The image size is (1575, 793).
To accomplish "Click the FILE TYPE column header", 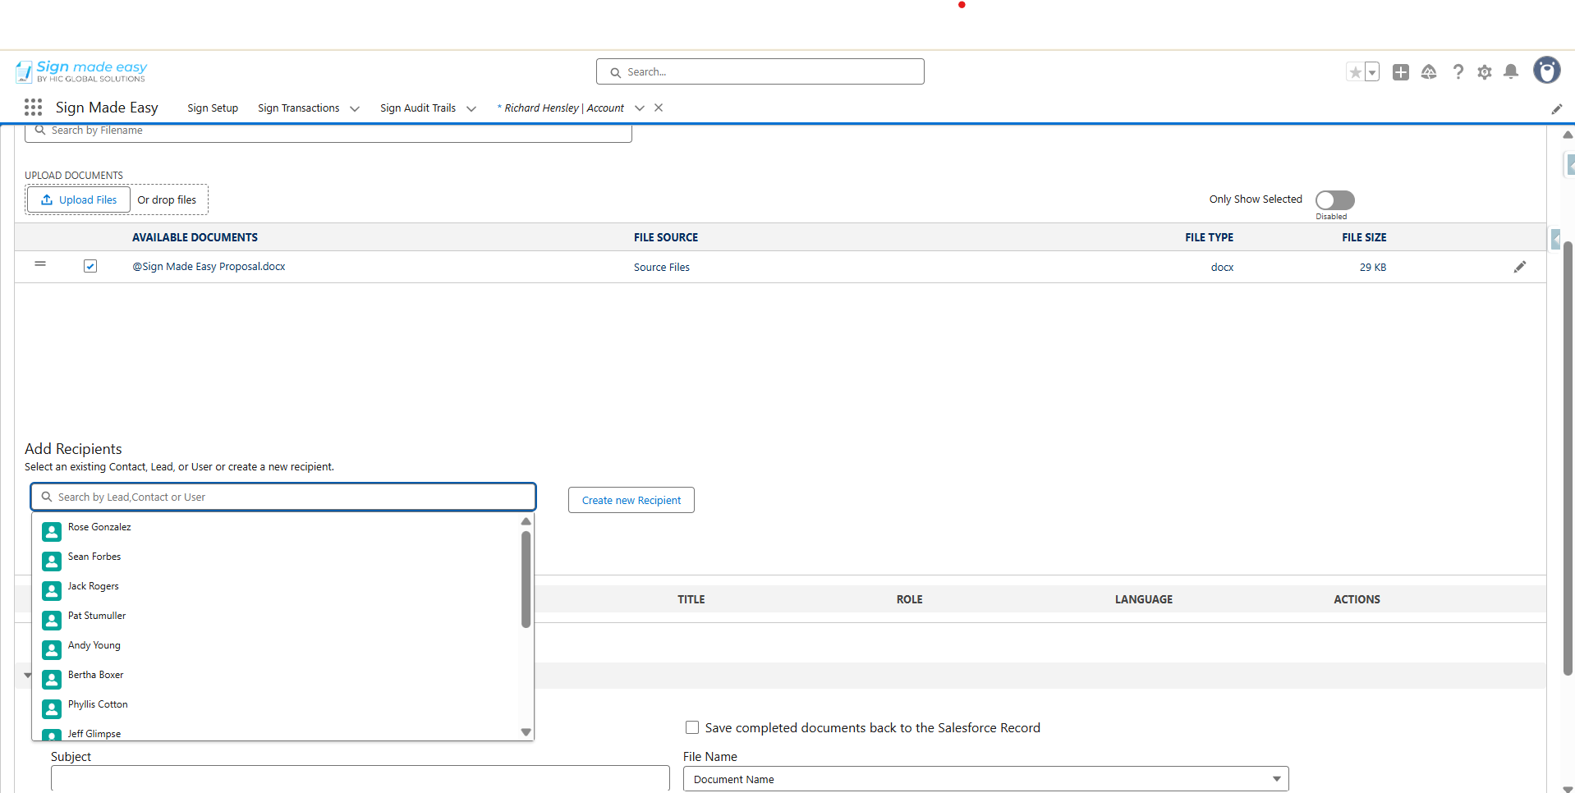I will 1209,237.
